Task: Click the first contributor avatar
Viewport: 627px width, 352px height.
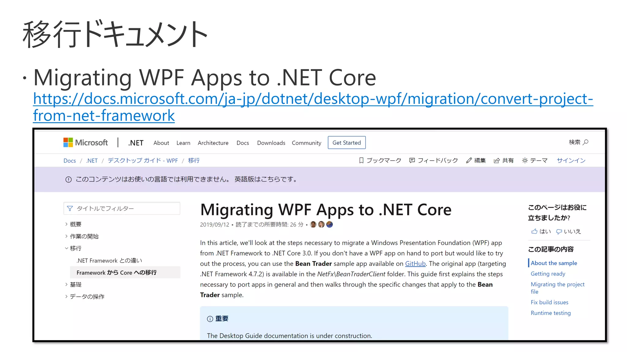Action: pyautogui.click(x=313, y=225)
